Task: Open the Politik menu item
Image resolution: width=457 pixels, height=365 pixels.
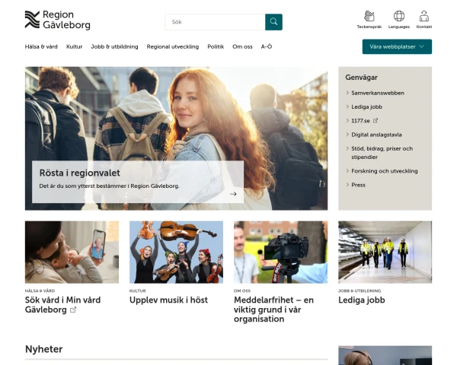Action: click(216, 46)
